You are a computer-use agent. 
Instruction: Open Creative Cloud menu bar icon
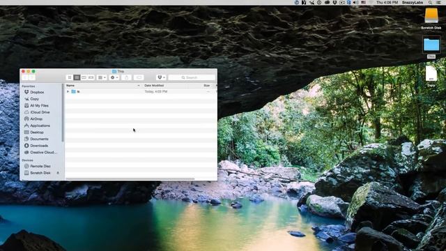coord(327,3)
